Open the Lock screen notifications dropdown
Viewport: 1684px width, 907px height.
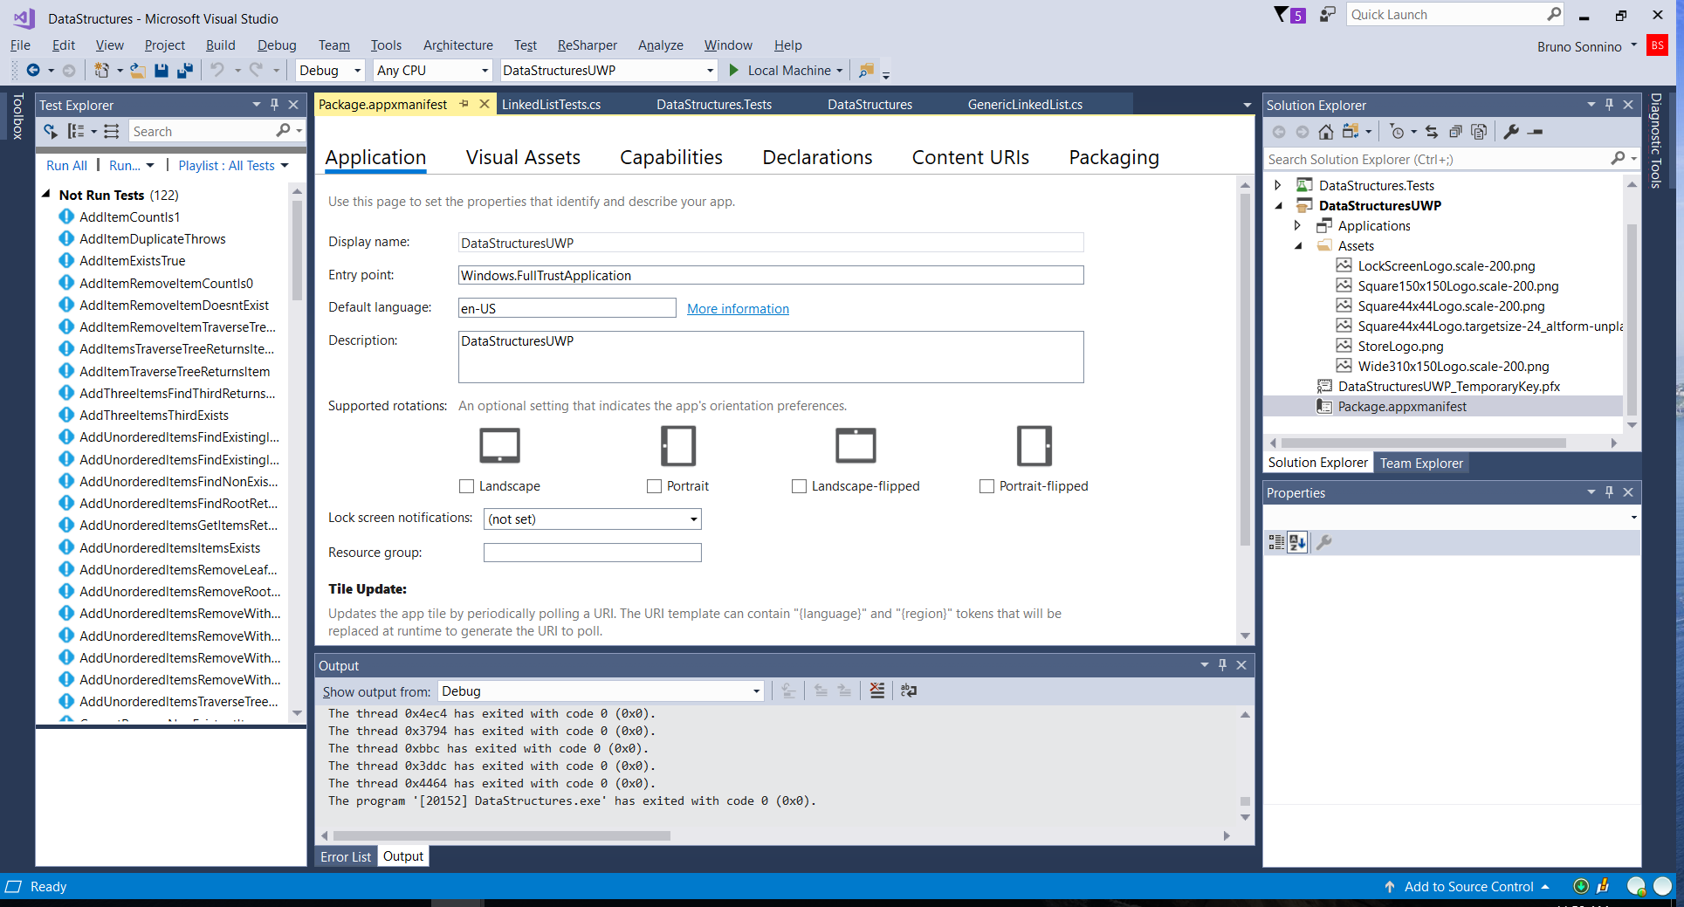(691, 519)
